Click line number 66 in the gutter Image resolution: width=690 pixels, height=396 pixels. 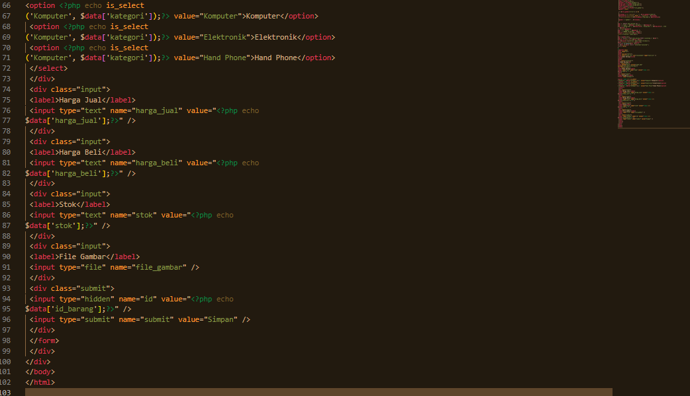click(6, 6)
